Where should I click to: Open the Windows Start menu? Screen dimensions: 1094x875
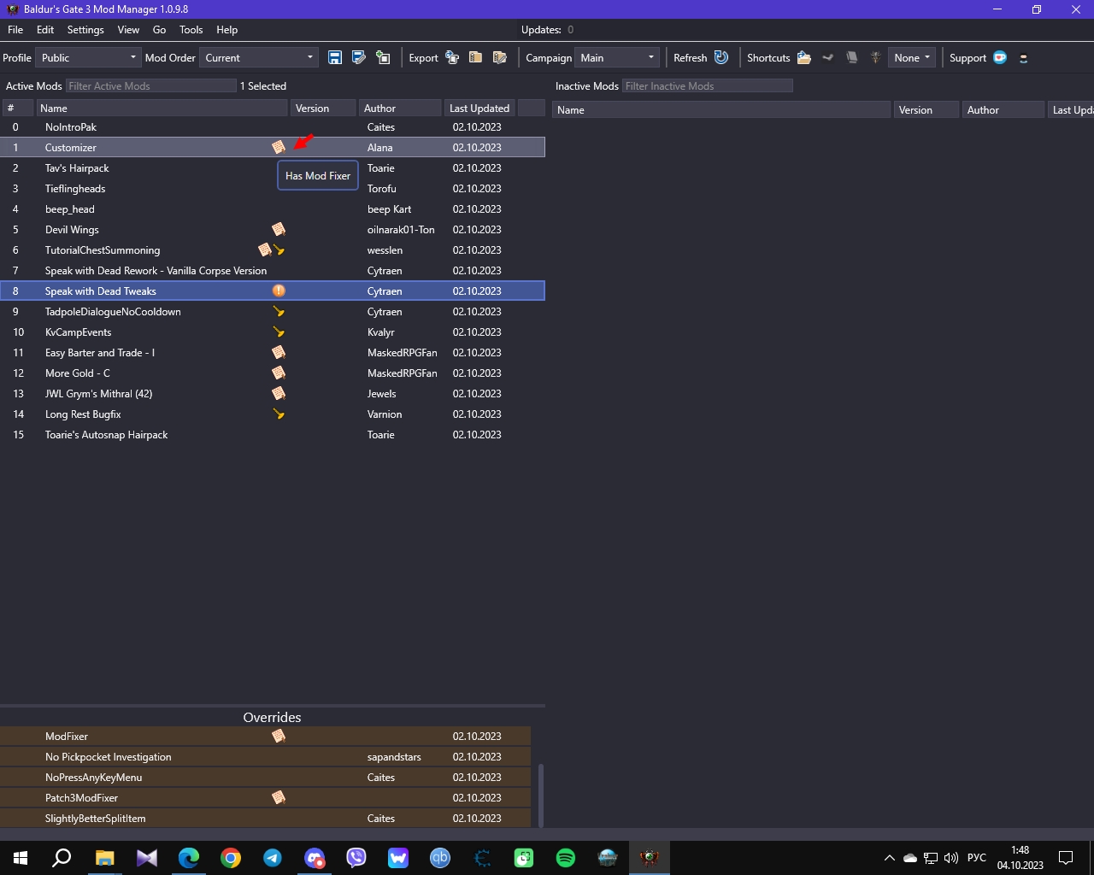[21, 858]
